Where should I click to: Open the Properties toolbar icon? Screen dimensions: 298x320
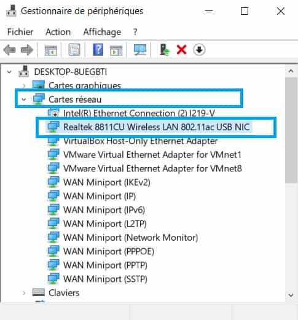[x=74, y=50]
